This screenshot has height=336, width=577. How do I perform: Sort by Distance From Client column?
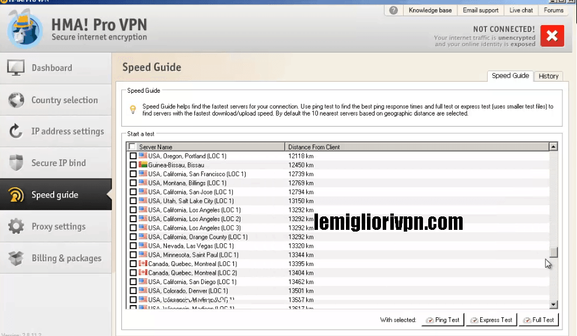coord(417,146)
